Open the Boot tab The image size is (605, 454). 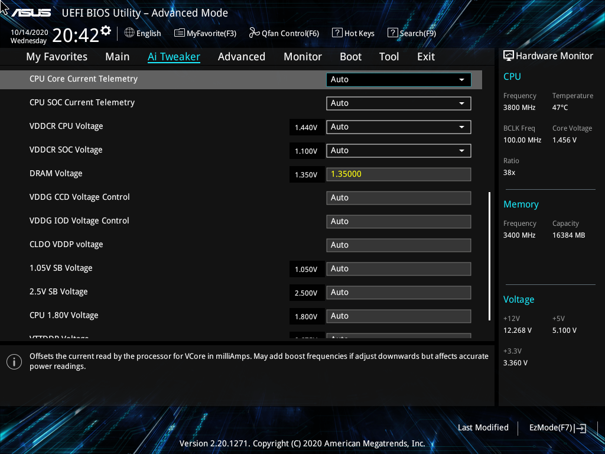(x=350, y=57)
